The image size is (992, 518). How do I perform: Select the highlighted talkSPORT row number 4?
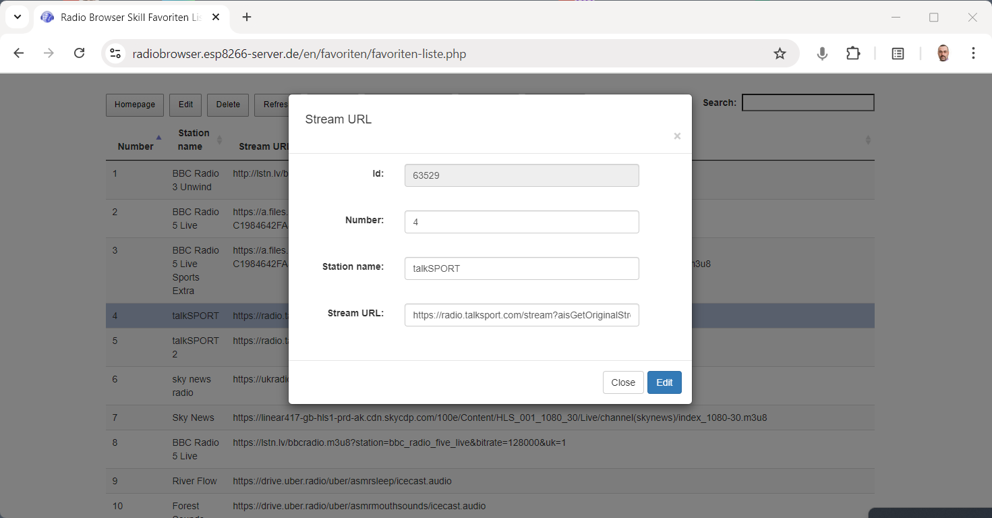tap(490, 316)
